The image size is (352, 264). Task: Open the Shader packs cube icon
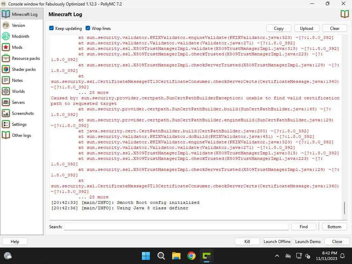coord(6,69)
